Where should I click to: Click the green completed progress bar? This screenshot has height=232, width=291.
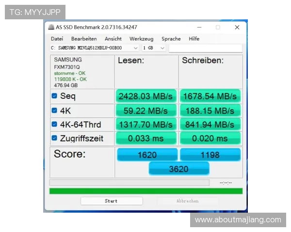[146, 191]
